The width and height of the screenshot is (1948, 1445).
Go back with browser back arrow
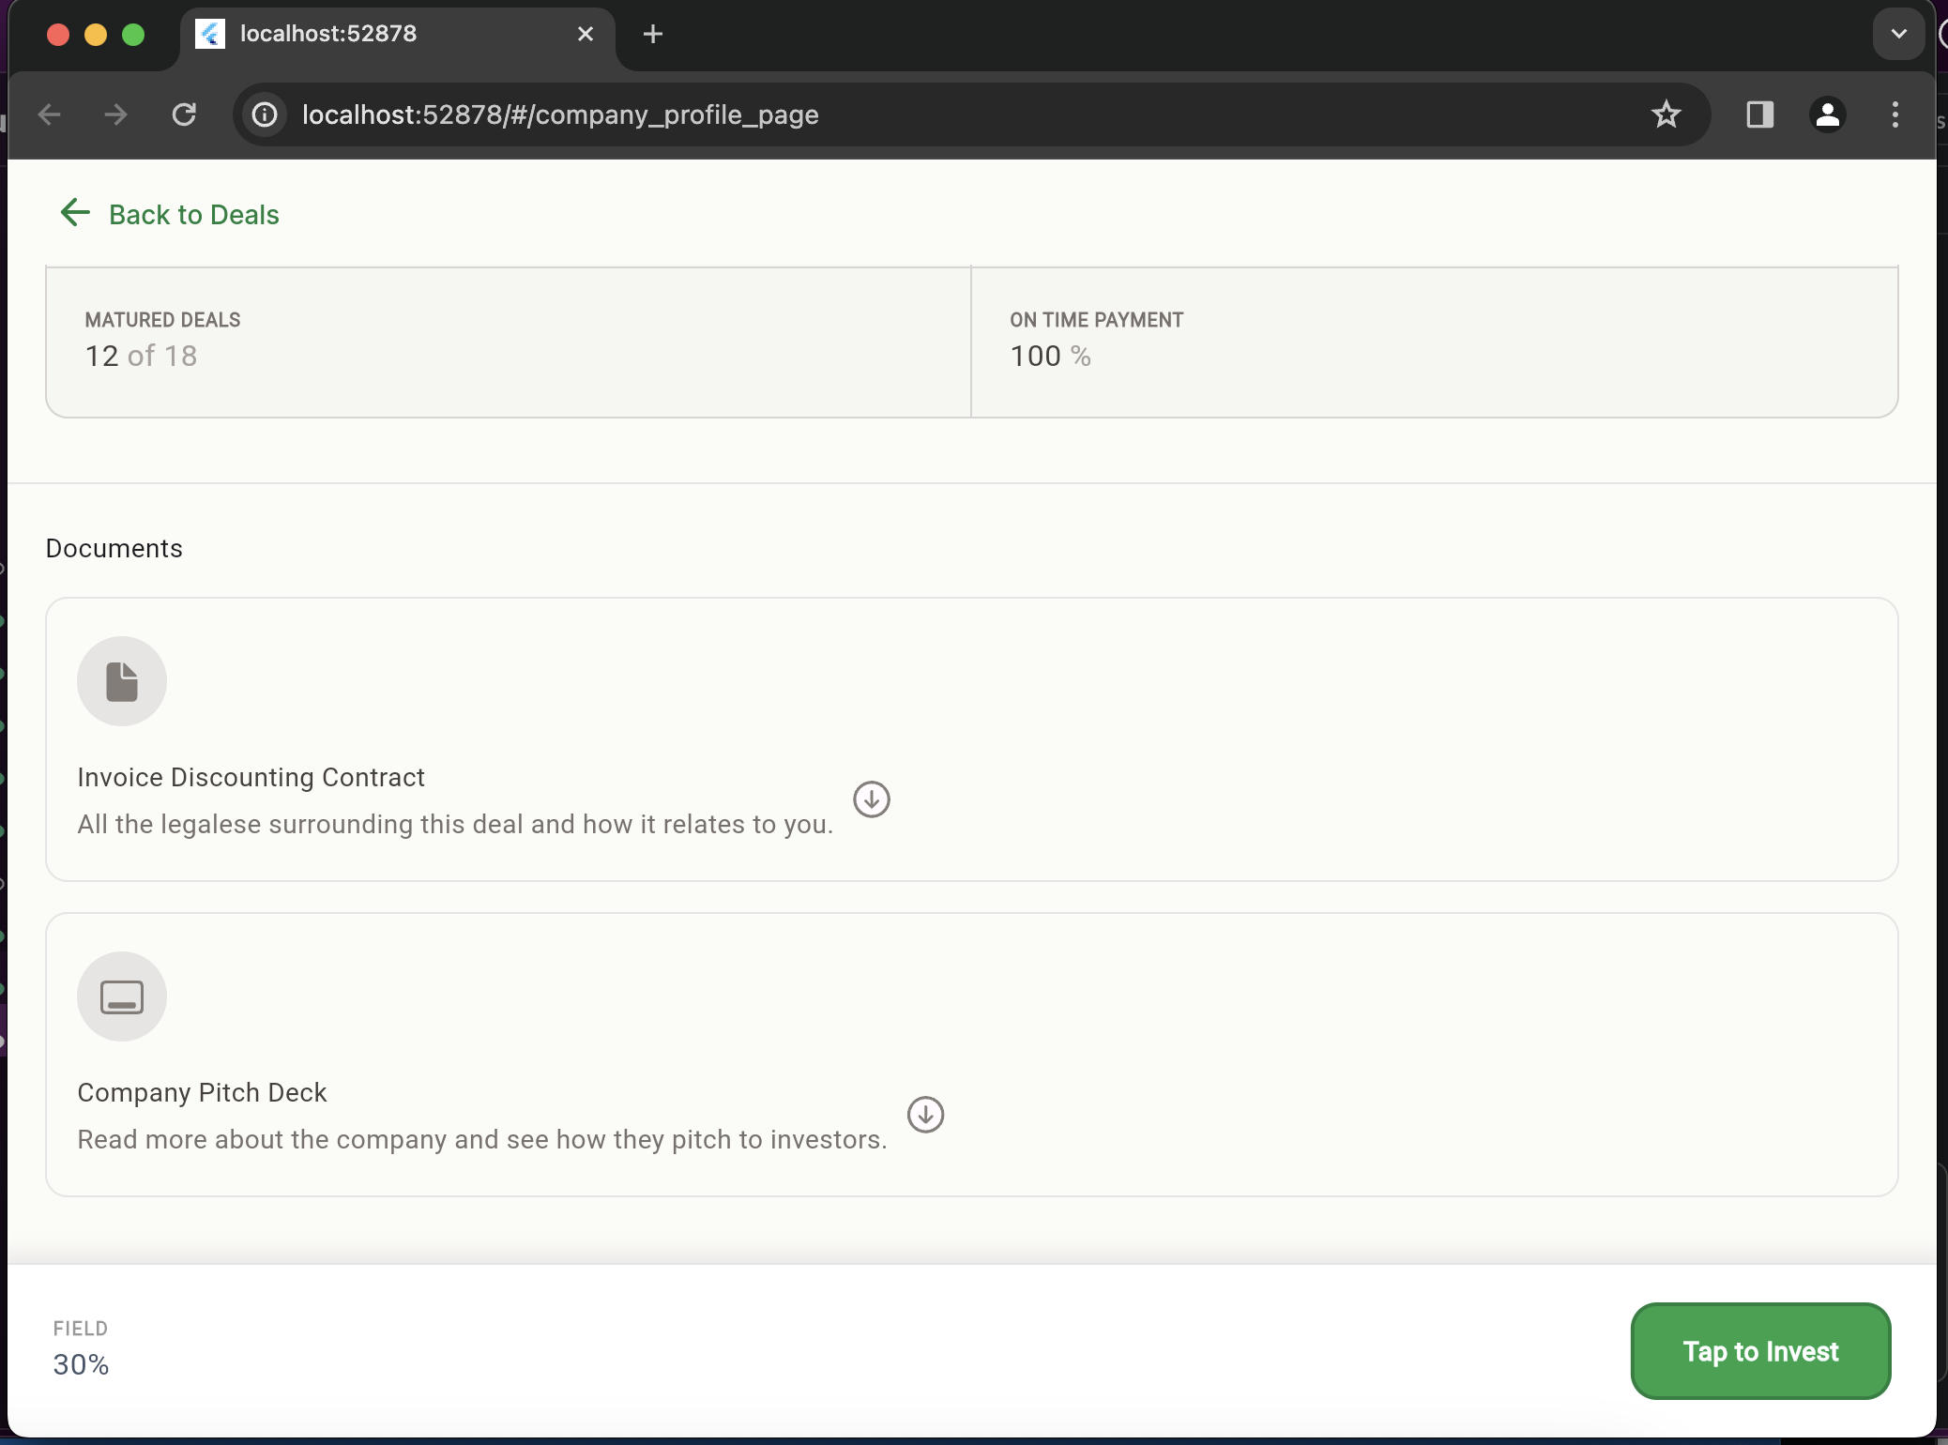[49, 114]
